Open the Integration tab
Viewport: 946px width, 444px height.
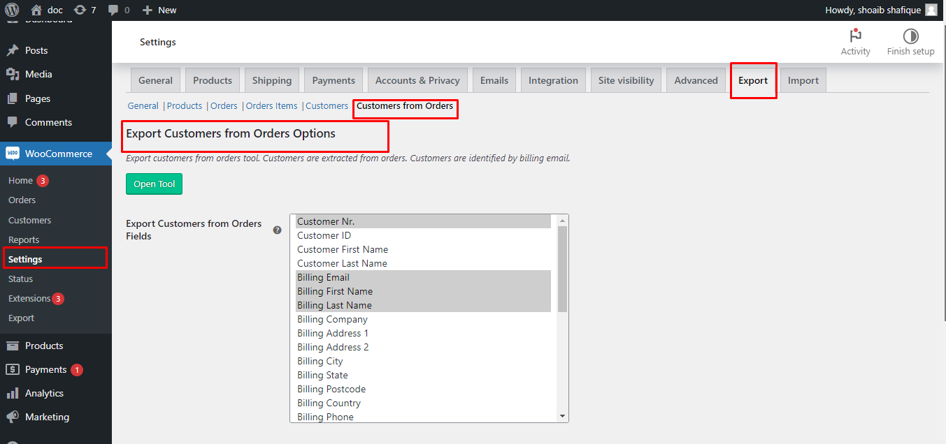coord(553,80)
